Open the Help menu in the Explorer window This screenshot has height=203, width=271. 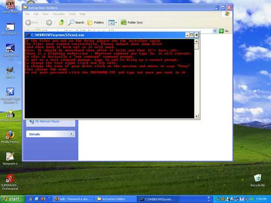tap(83, 14)
